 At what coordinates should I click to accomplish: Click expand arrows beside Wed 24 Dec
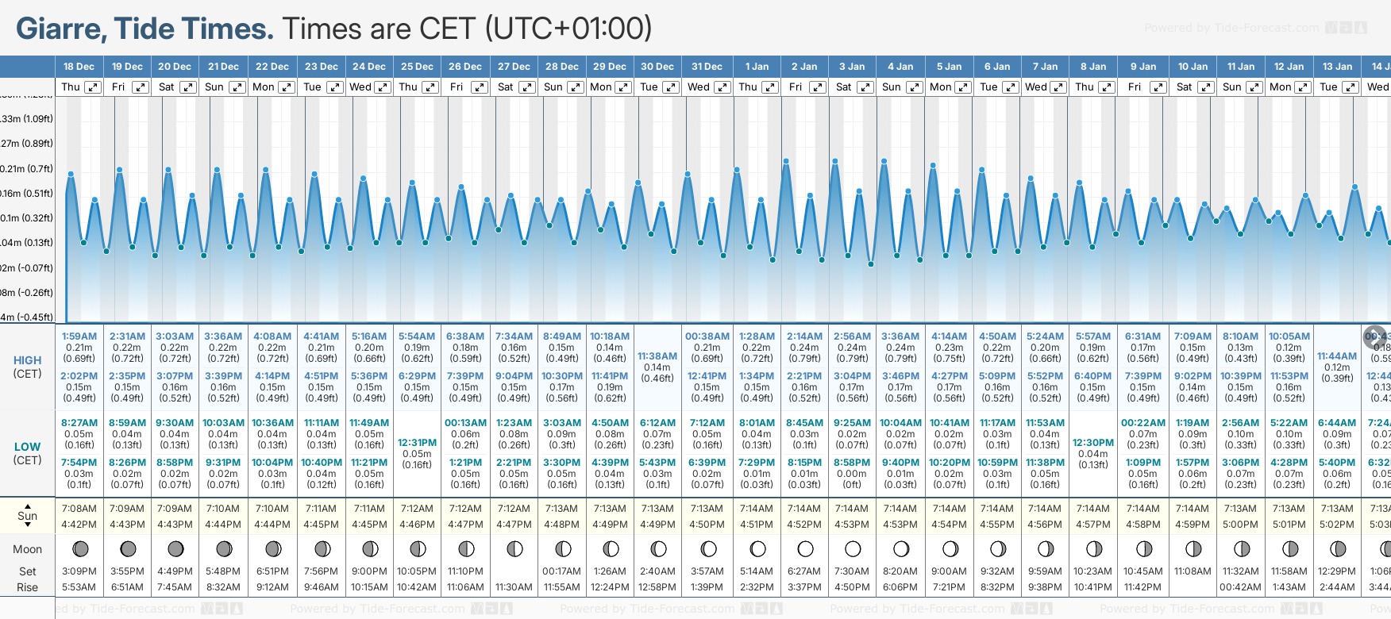(383, 87)
